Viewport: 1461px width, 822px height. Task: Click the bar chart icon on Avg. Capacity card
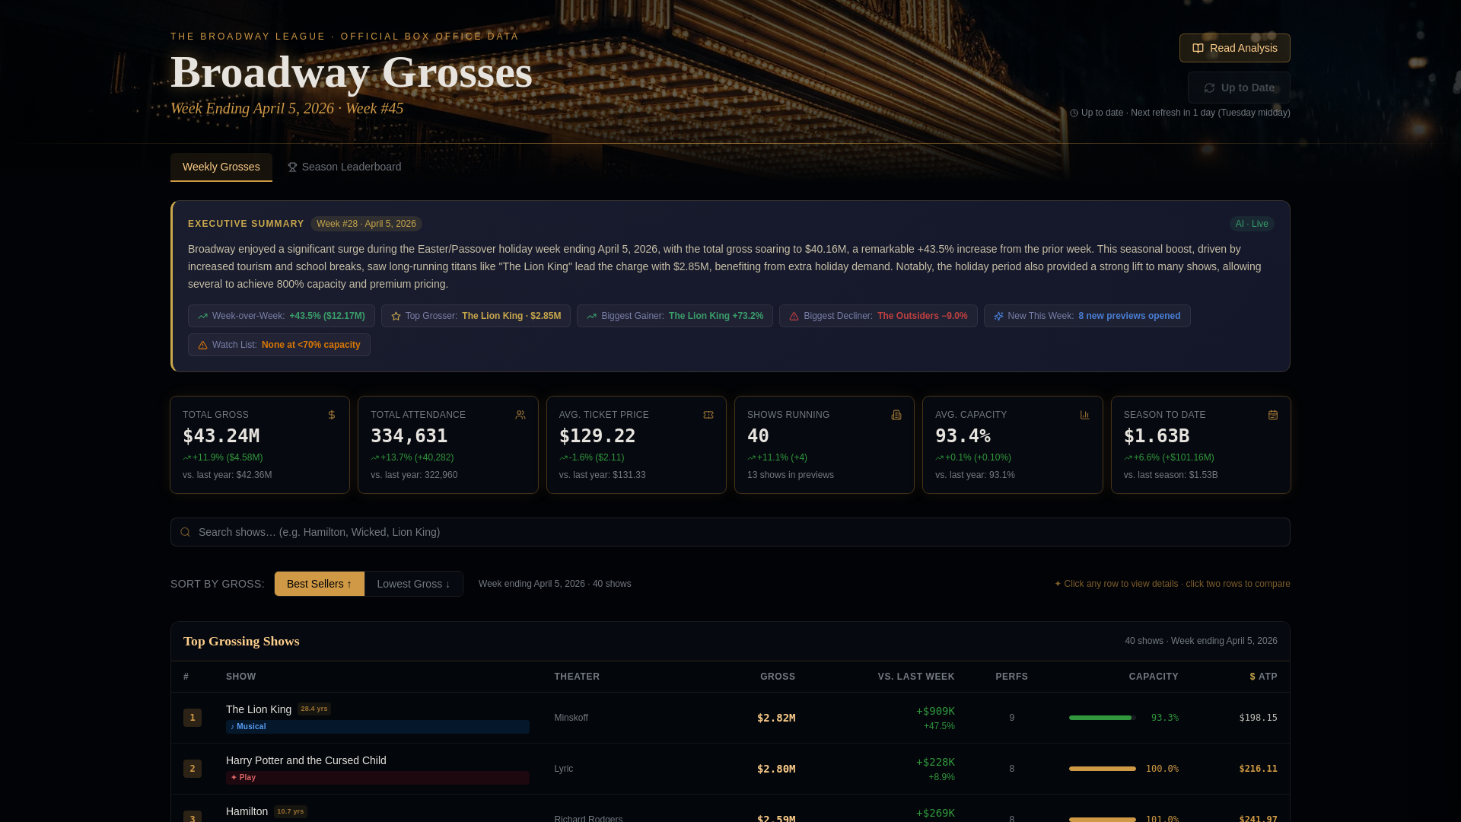coord(1084,415)
